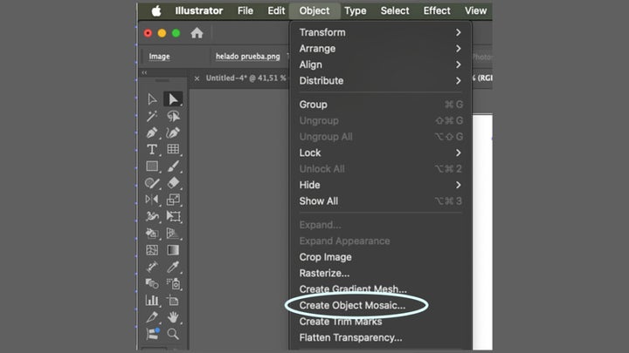Select the Paintbrush tool
The width and height of the screenshot is (629, 353).
[x=174, y=166]
